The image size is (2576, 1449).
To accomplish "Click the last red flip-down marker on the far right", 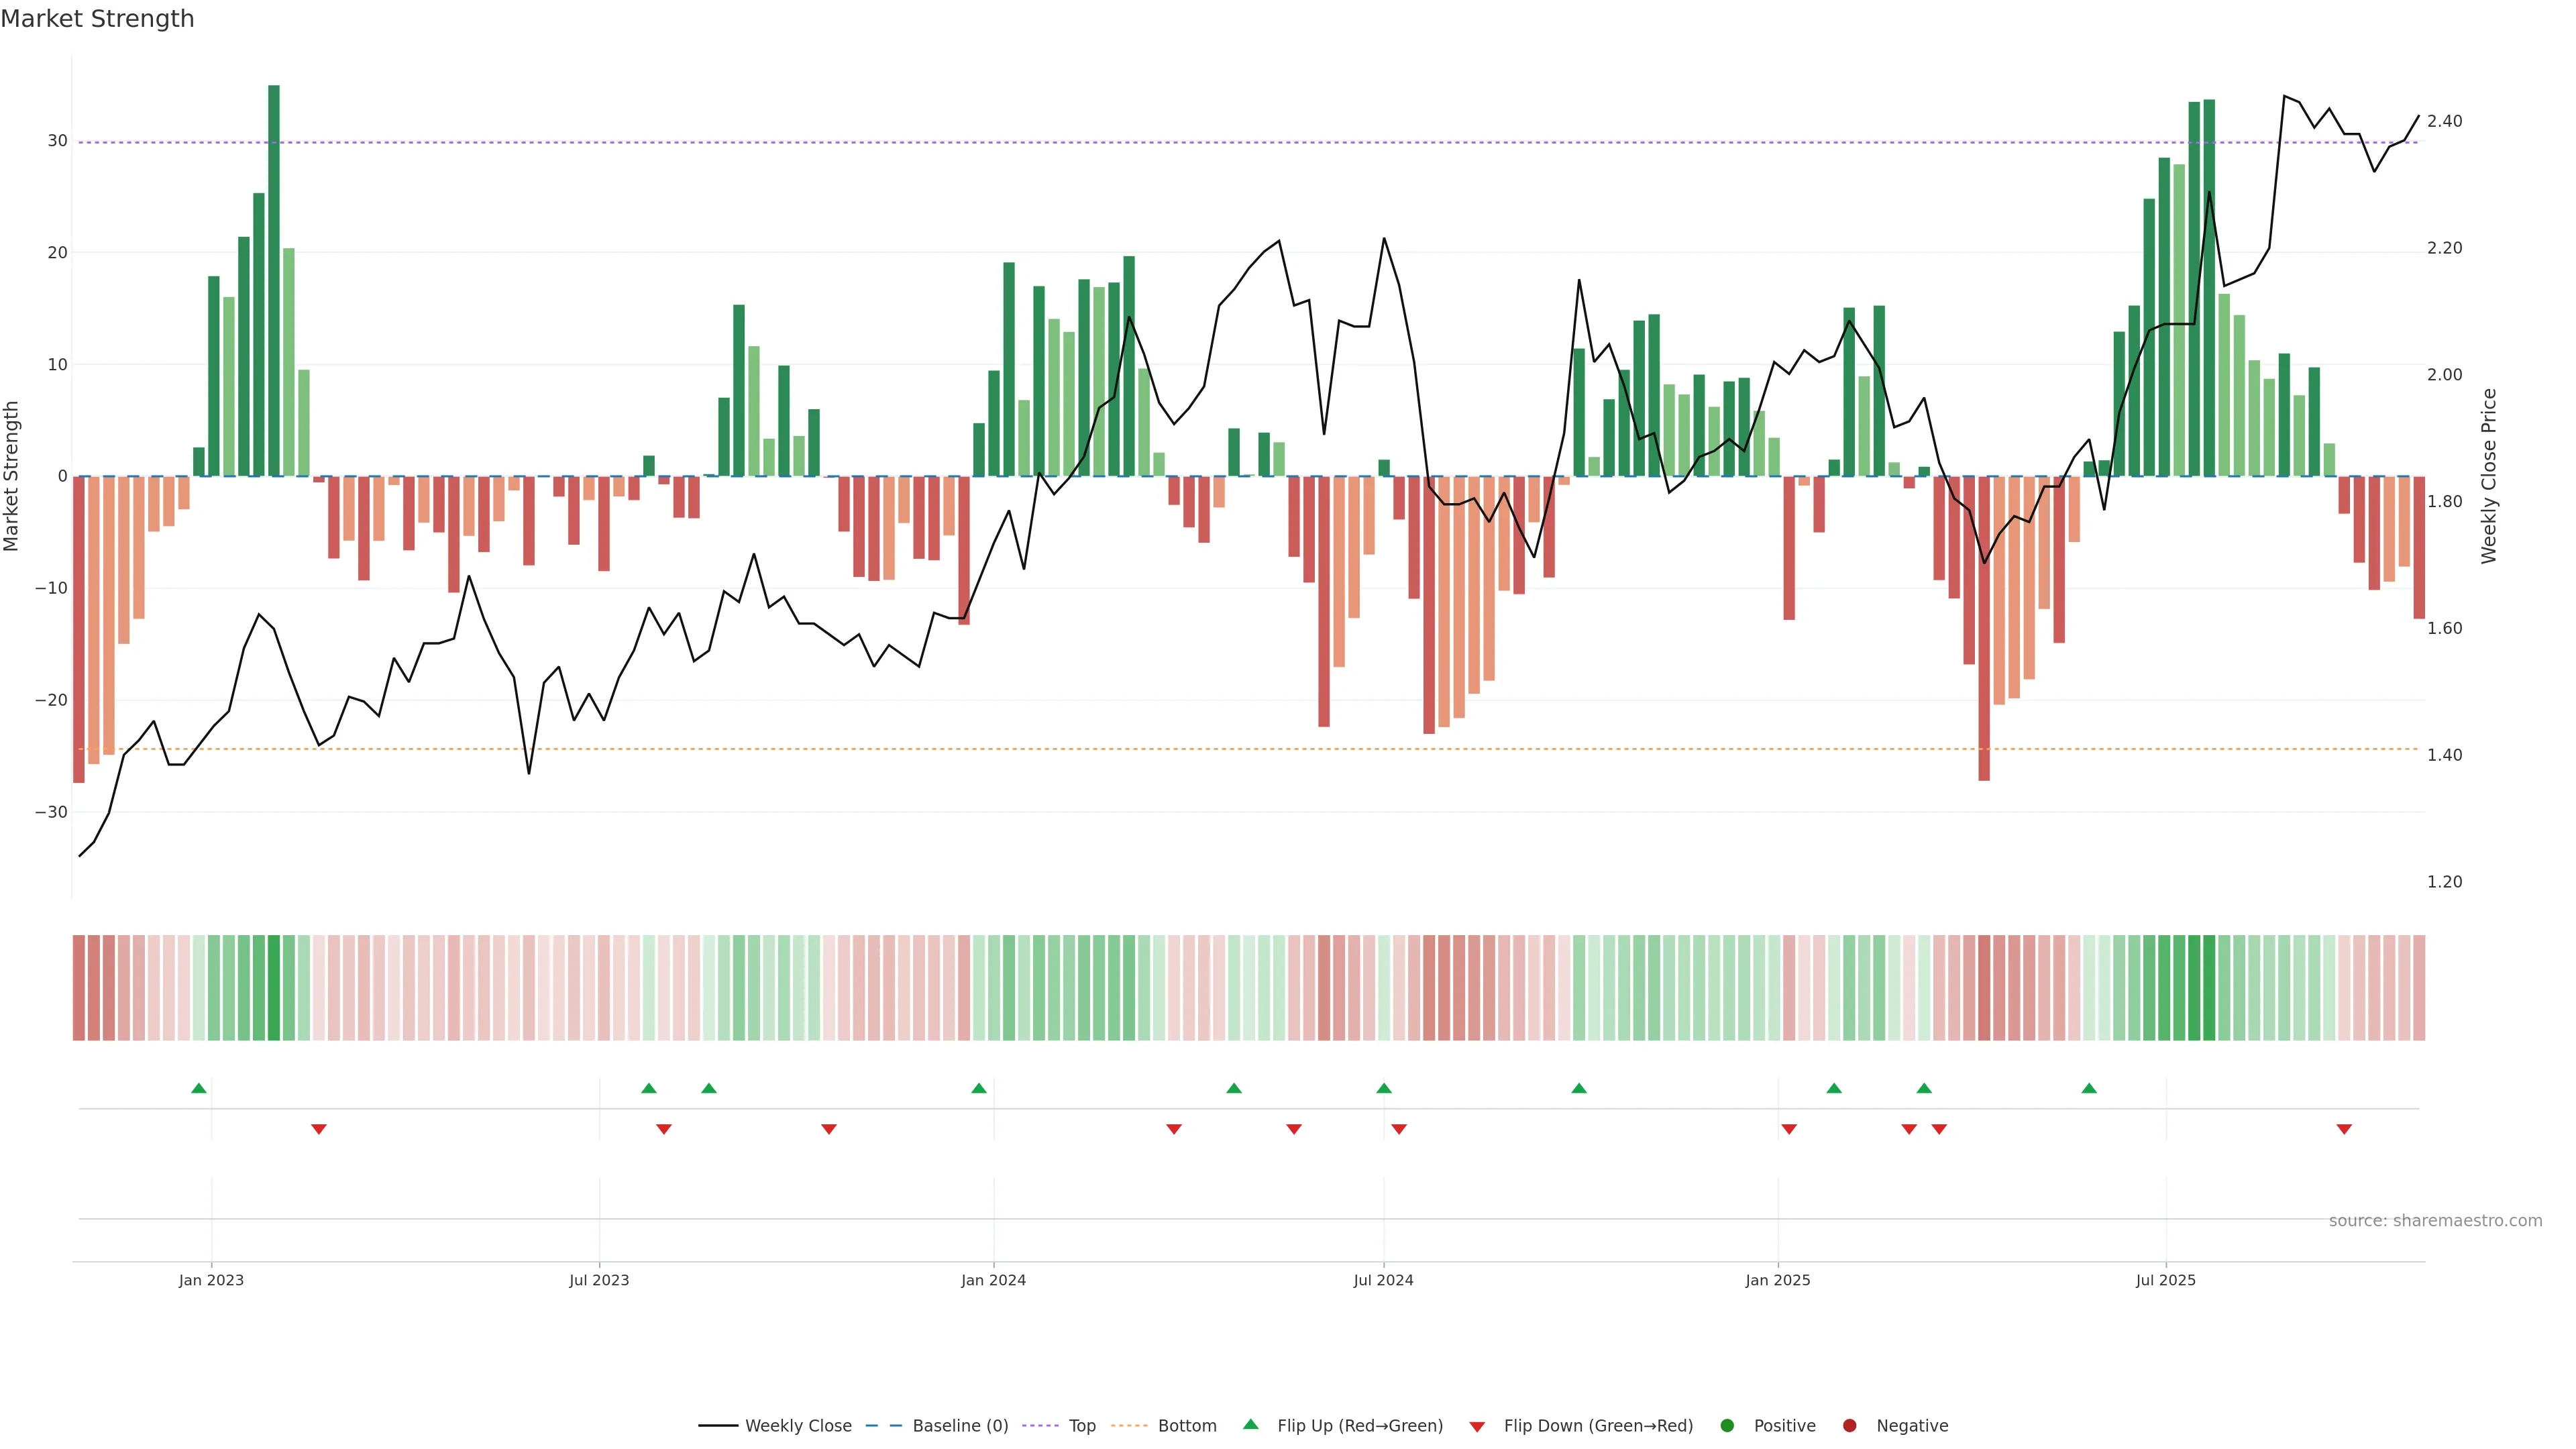I will 2344,1129.
